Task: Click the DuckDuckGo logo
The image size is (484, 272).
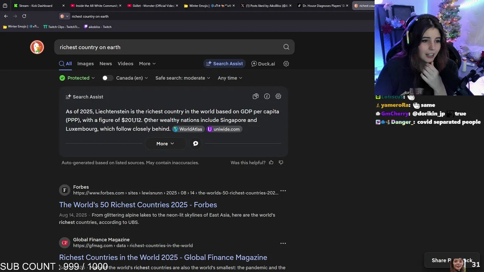Action: pyautogui.click(x=37, y=47)
